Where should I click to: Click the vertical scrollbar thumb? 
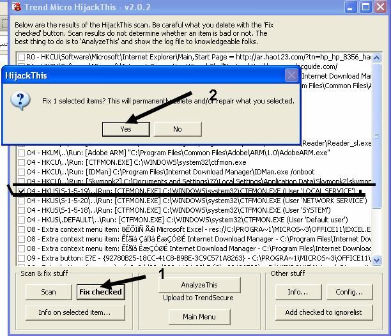tap(376, 136)
